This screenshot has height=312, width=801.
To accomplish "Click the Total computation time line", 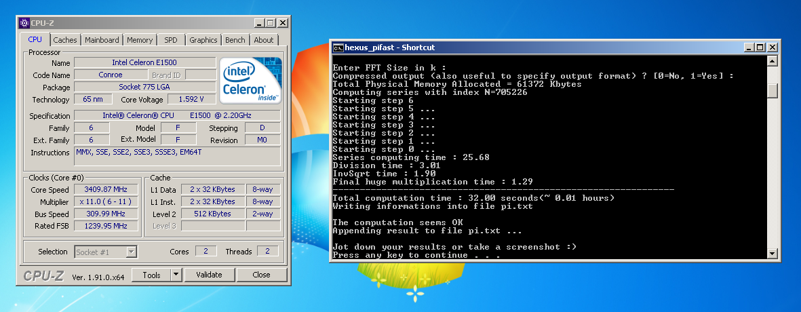I will 473,198.
